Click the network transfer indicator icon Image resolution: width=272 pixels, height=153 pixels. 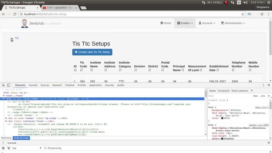[204, 3]
